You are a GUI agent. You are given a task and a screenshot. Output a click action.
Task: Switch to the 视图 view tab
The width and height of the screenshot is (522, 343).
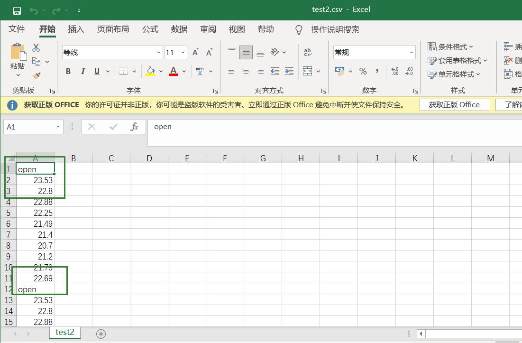point(237,29)
